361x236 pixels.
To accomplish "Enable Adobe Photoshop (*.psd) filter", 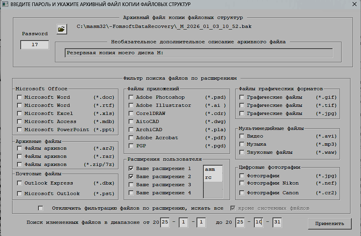I will [131, 97].
